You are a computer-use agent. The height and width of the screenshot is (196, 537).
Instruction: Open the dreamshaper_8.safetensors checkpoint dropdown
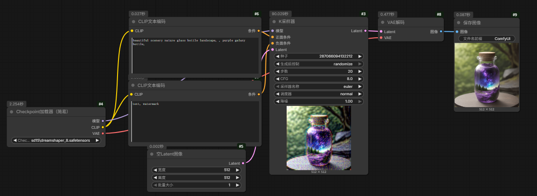coord(56,140)
